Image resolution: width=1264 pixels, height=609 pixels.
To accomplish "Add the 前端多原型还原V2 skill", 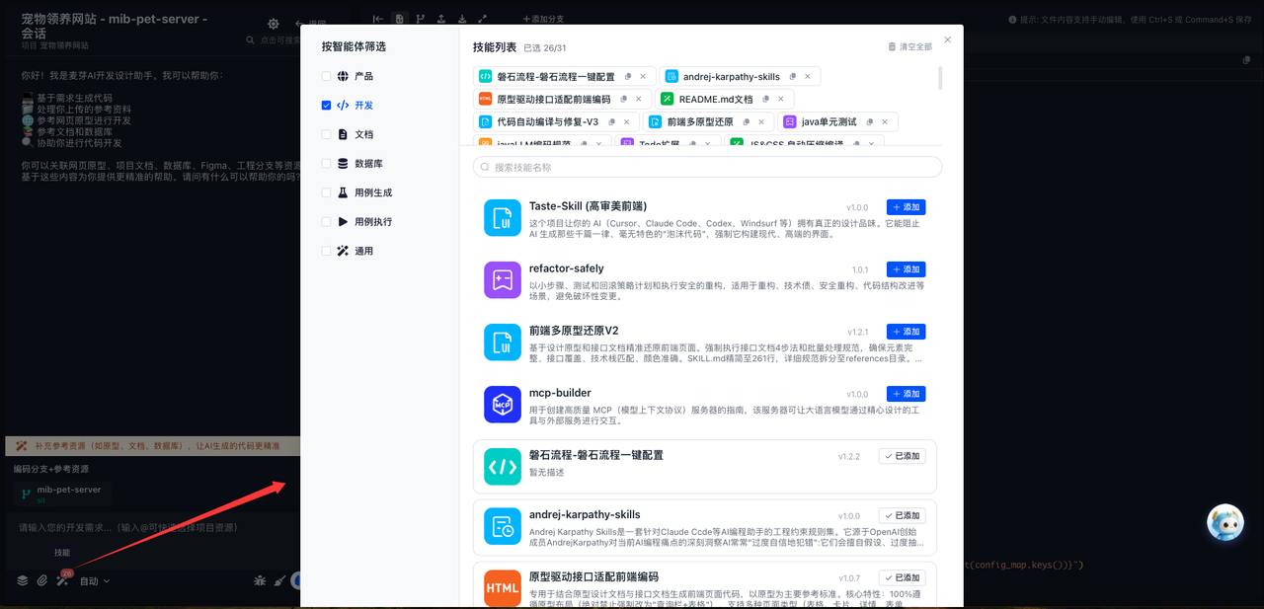I will (x=906, y=332).
